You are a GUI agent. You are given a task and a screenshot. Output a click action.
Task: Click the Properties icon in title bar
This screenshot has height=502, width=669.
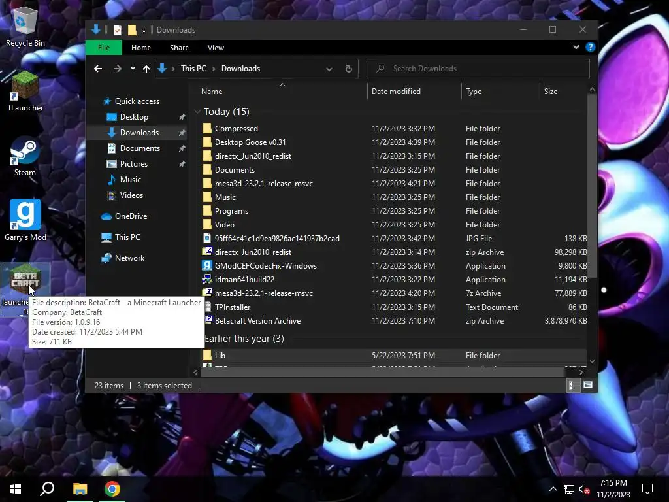pos(118,30)
